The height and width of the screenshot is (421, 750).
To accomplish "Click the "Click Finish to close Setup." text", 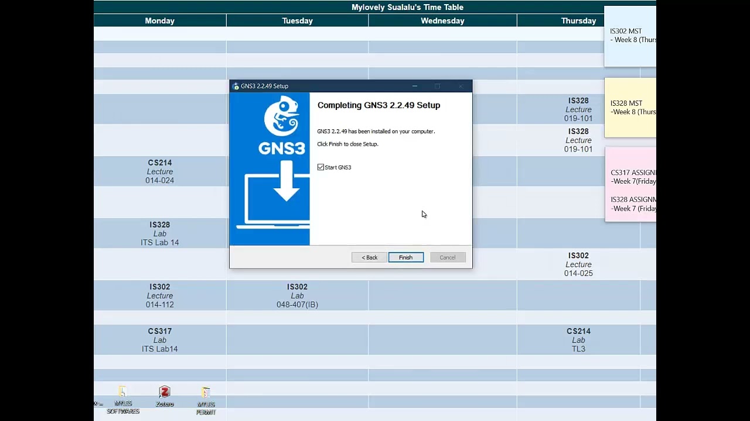I will tap(348, 144).
